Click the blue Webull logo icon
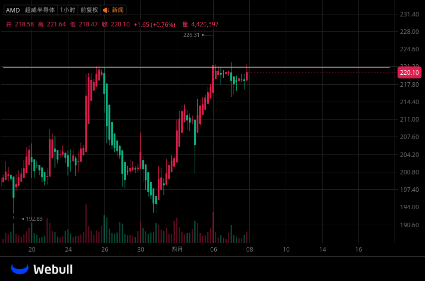425x281 pixels. (20, 269)
